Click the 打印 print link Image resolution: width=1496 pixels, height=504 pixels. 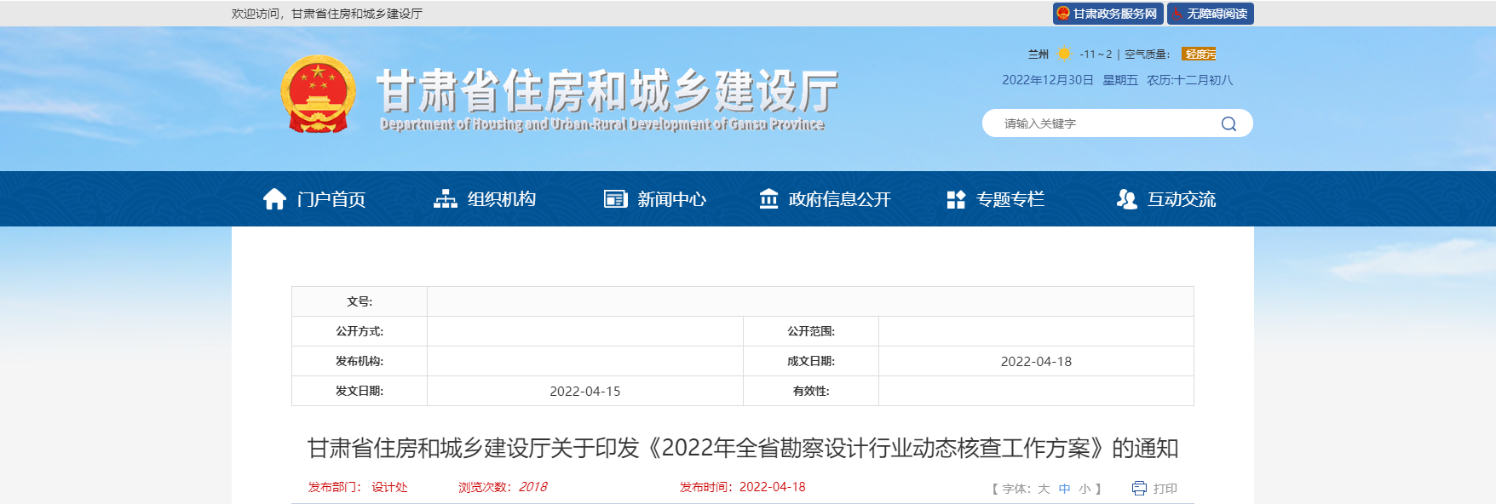pos(1165,489)
